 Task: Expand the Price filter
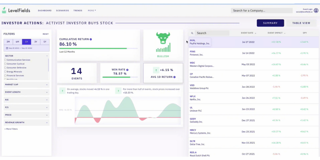(27, 115)
